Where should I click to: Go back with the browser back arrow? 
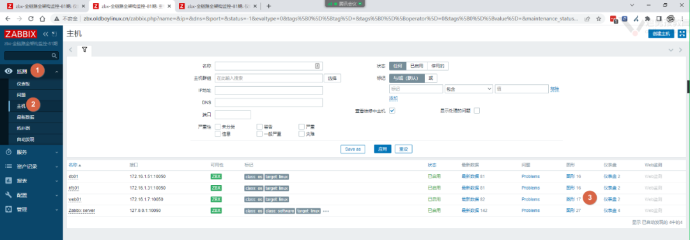point(8,19)
